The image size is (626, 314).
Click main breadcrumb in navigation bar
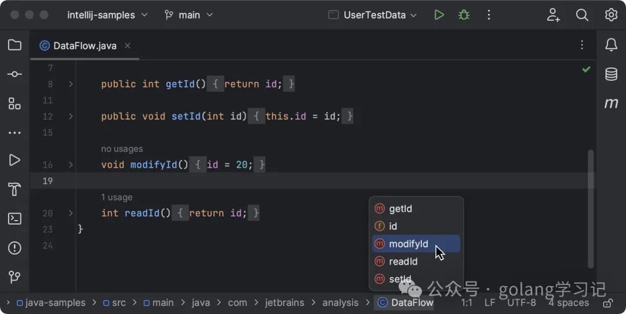coord(158,303)
